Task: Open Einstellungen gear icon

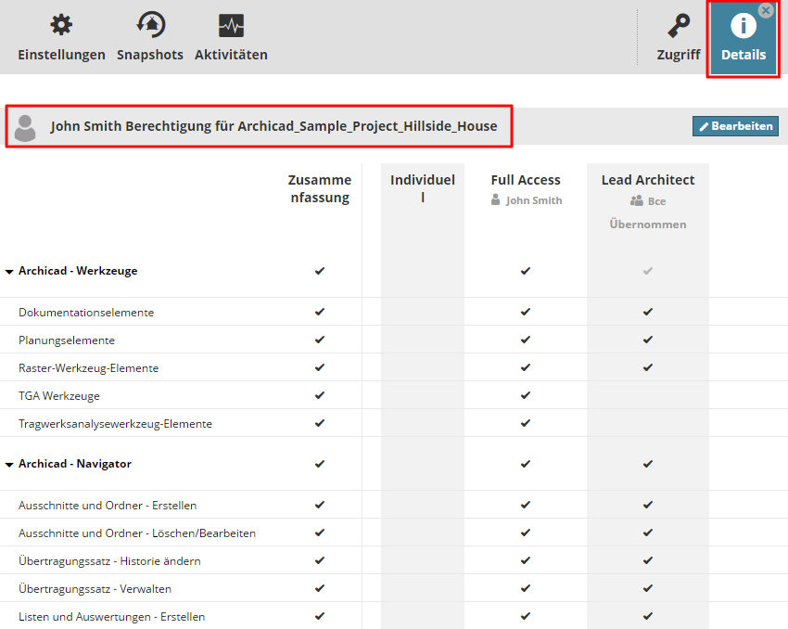Action: click(61, 25)
